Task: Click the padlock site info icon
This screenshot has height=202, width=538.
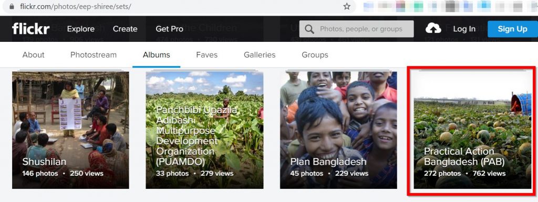Action: 12,6
